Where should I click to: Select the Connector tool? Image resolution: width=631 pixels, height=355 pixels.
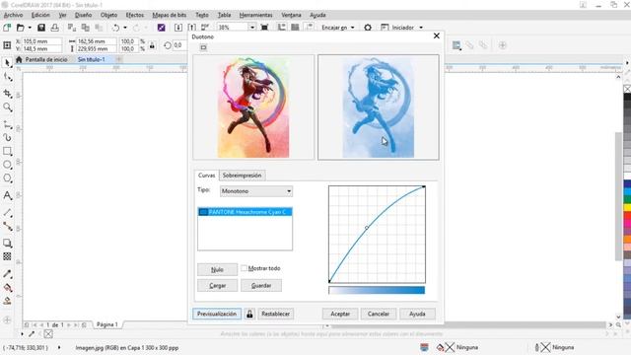click(x=7, y=226)
